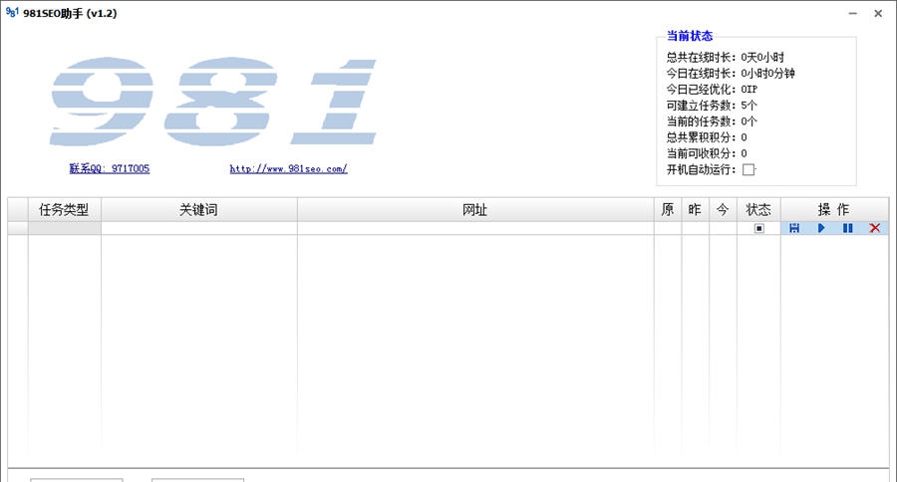Viewport: 897px width, 482px height.
Task: Click the 当前的任务数 0个 line
Action: [712, 121]
